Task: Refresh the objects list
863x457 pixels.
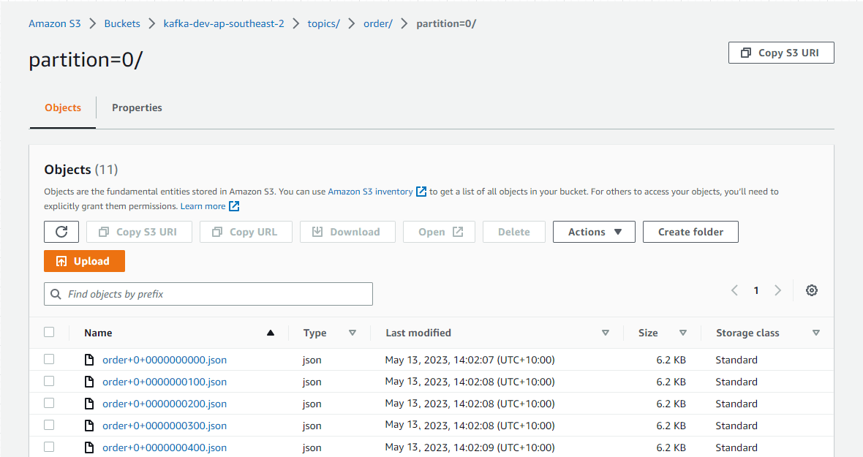Action: (x=61, y=232)
